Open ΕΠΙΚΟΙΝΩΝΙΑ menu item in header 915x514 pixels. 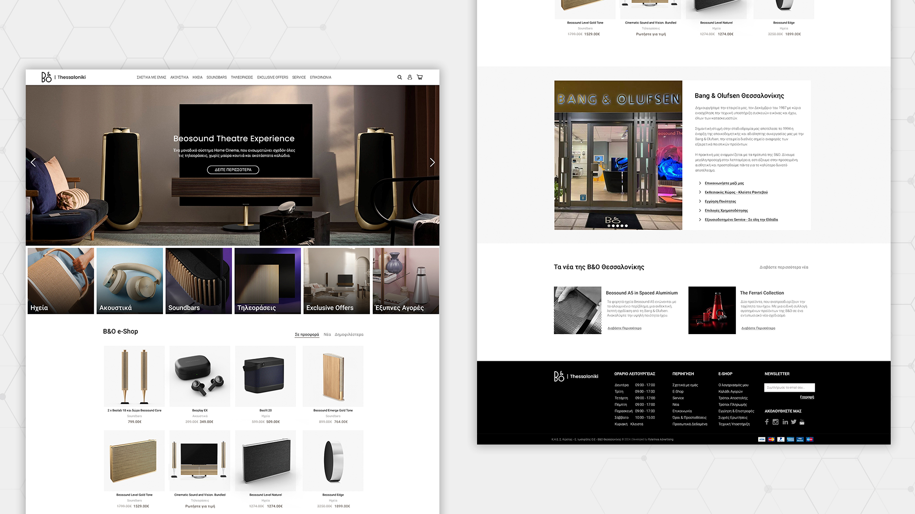click(x=321, y=77)
